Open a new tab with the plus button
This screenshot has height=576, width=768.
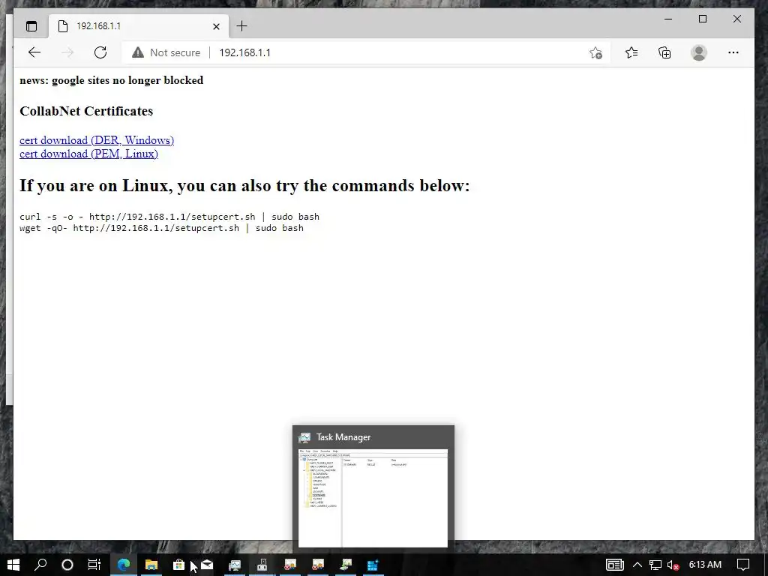tap(241, 26)
